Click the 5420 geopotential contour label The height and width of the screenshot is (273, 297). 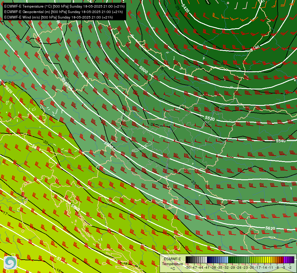point(185,8)
